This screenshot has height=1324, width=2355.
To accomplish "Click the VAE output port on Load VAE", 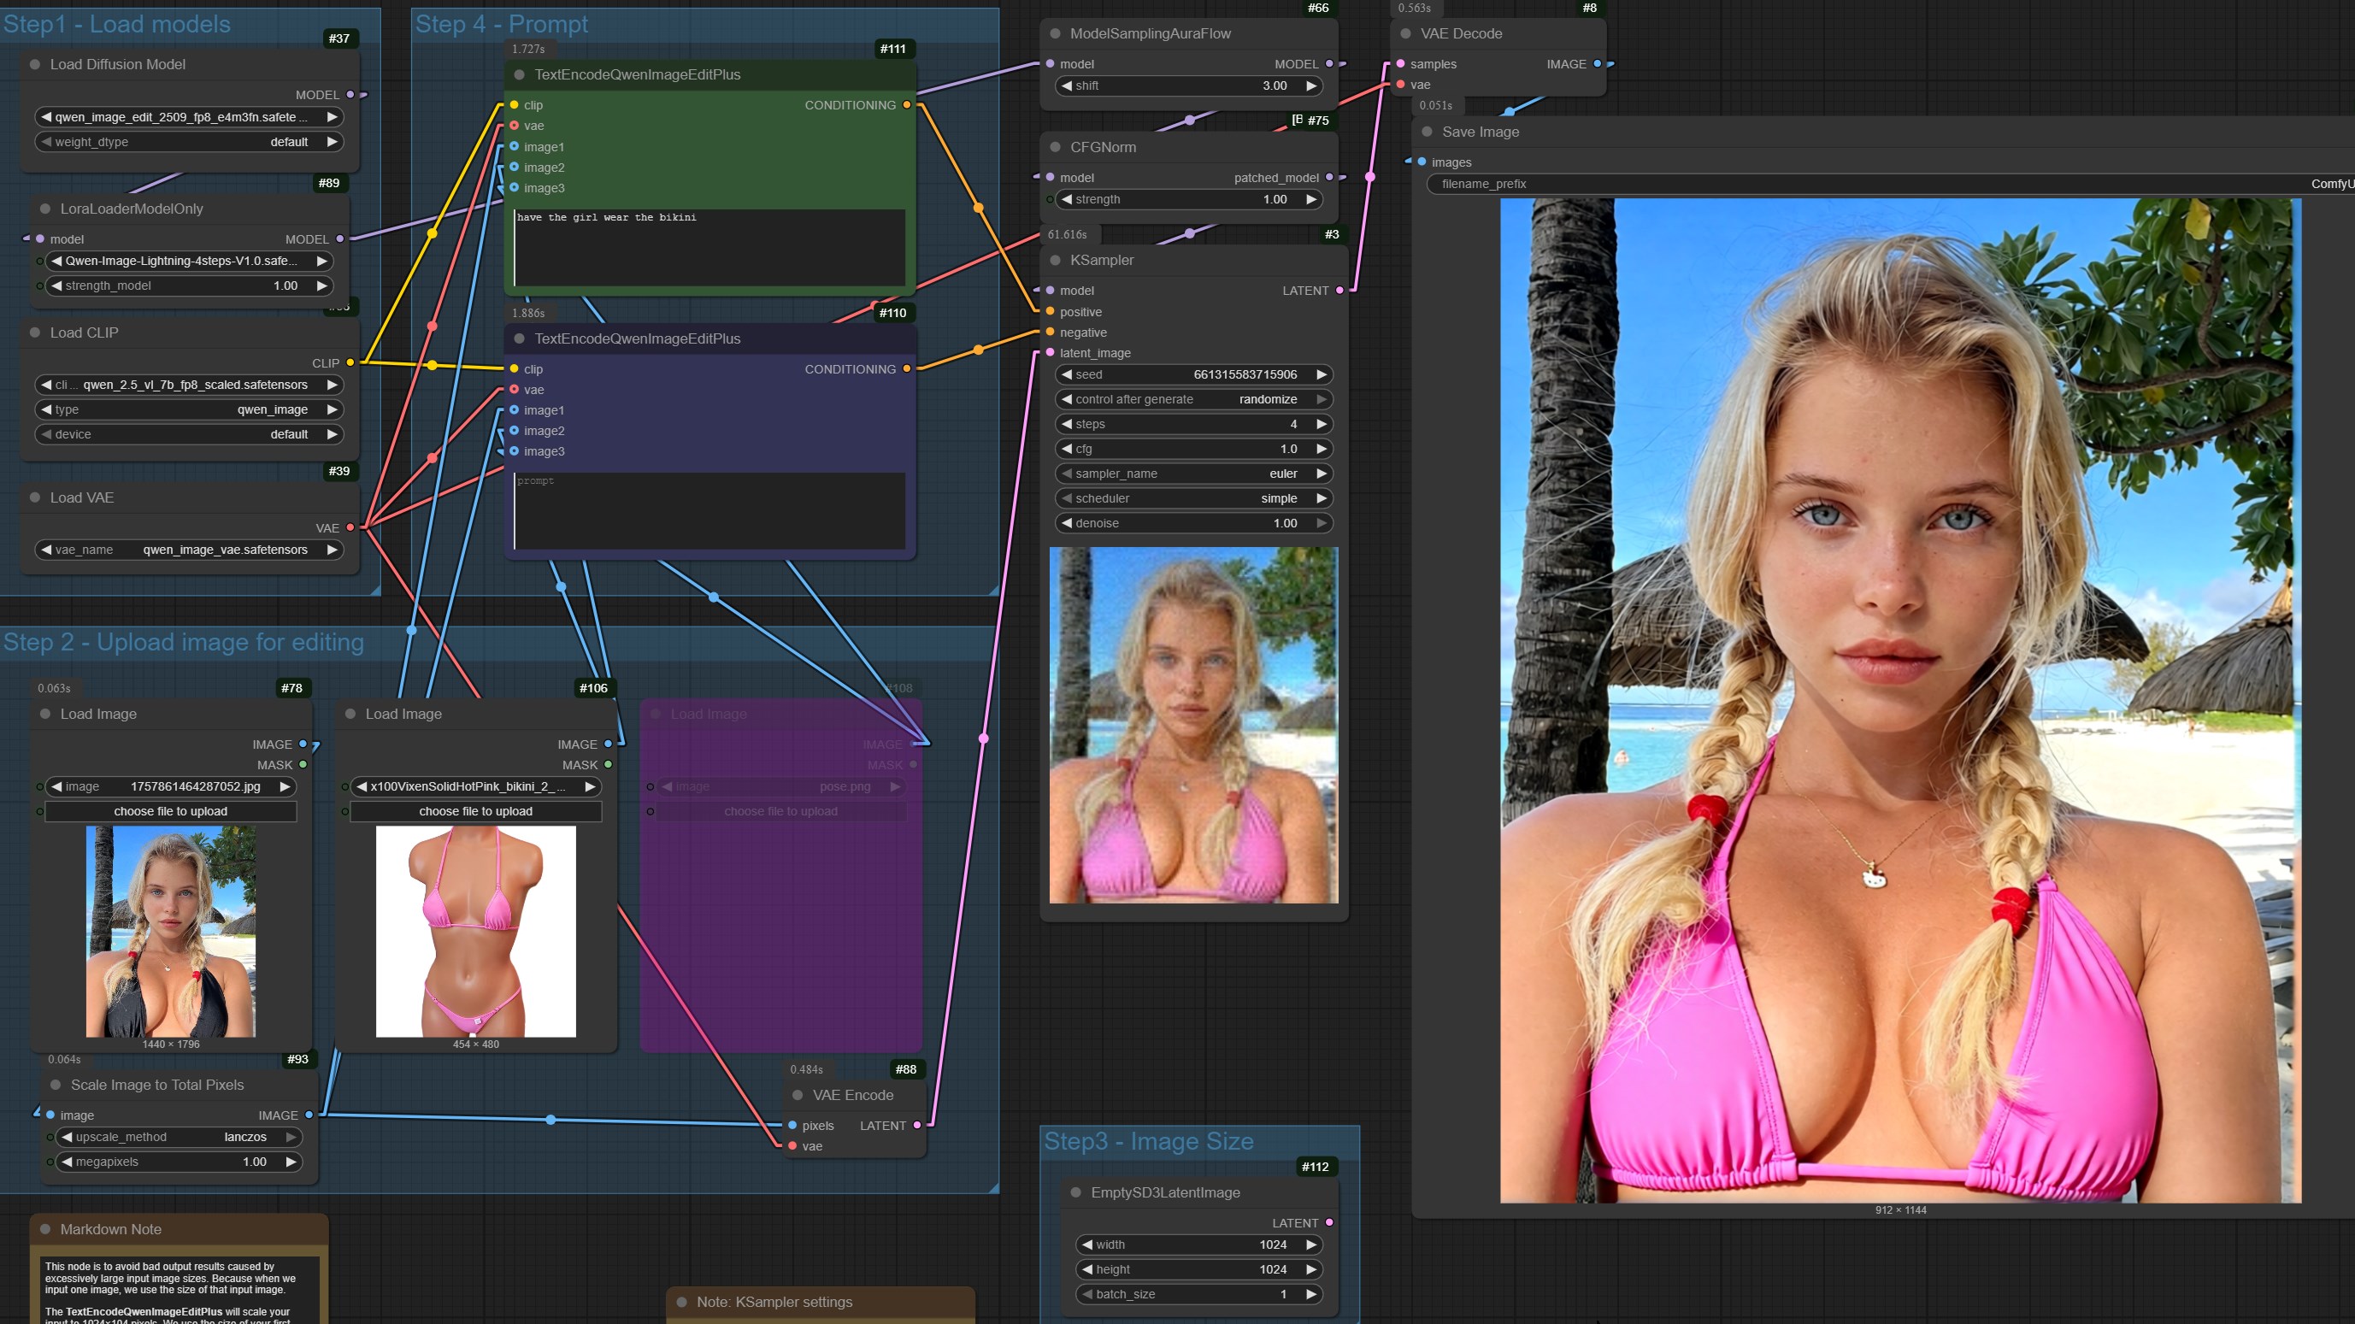I will [350, 527].
